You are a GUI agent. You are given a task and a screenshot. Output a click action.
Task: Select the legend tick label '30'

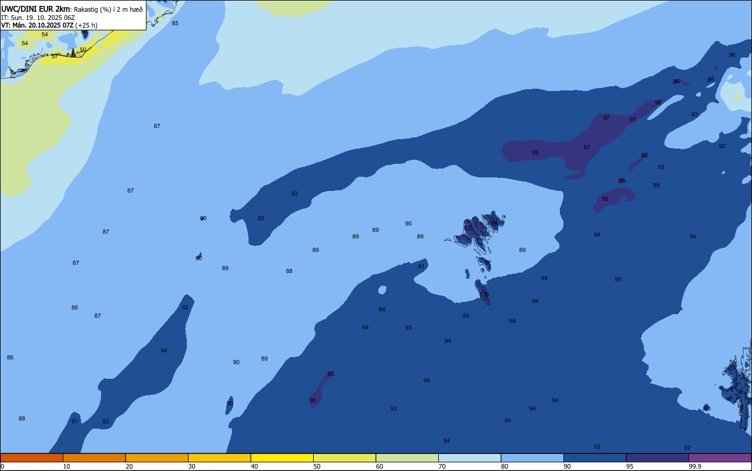192,466
